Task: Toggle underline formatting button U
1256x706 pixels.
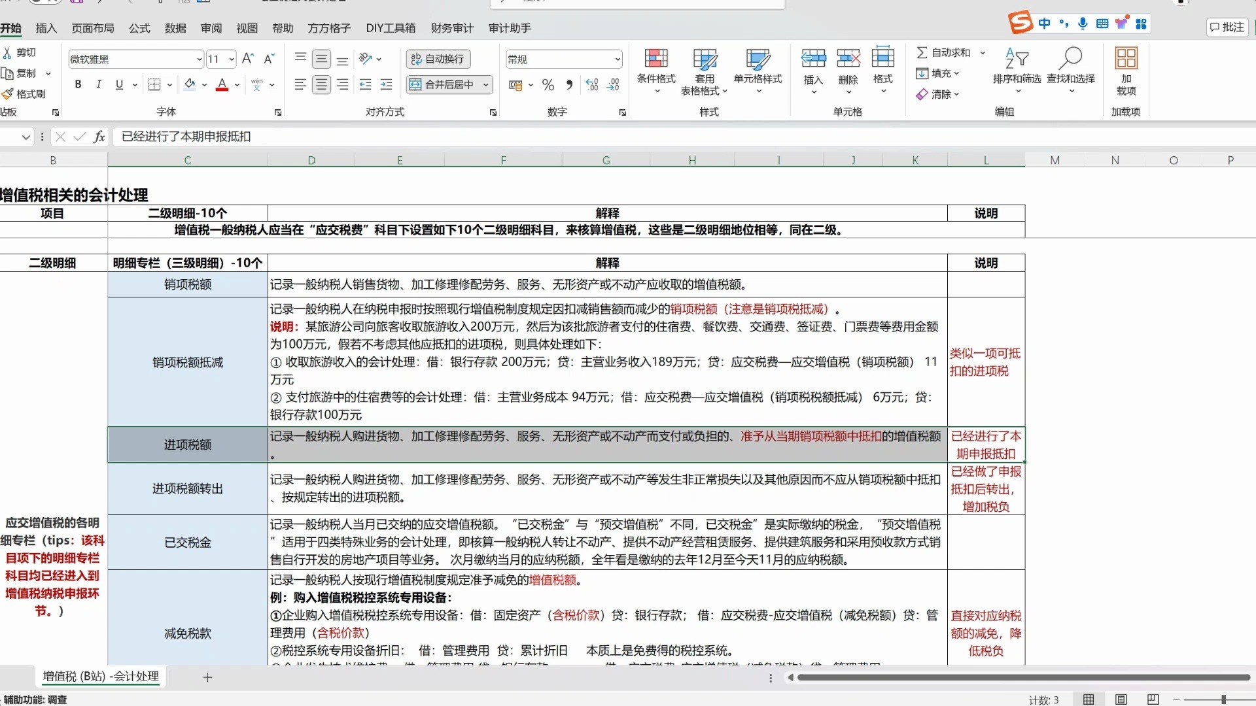Action: pyautogui.click(x=118, y=84)
